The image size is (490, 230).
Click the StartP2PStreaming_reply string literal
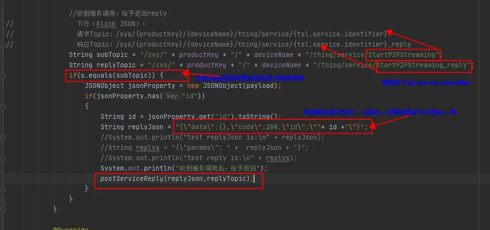pos(424,65)
